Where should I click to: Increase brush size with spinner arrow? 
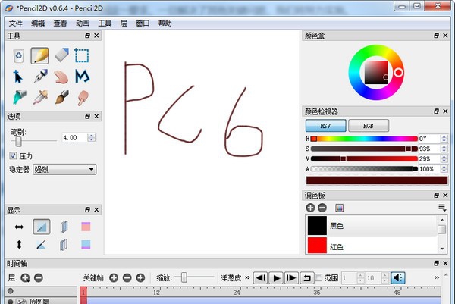(92, 136)
